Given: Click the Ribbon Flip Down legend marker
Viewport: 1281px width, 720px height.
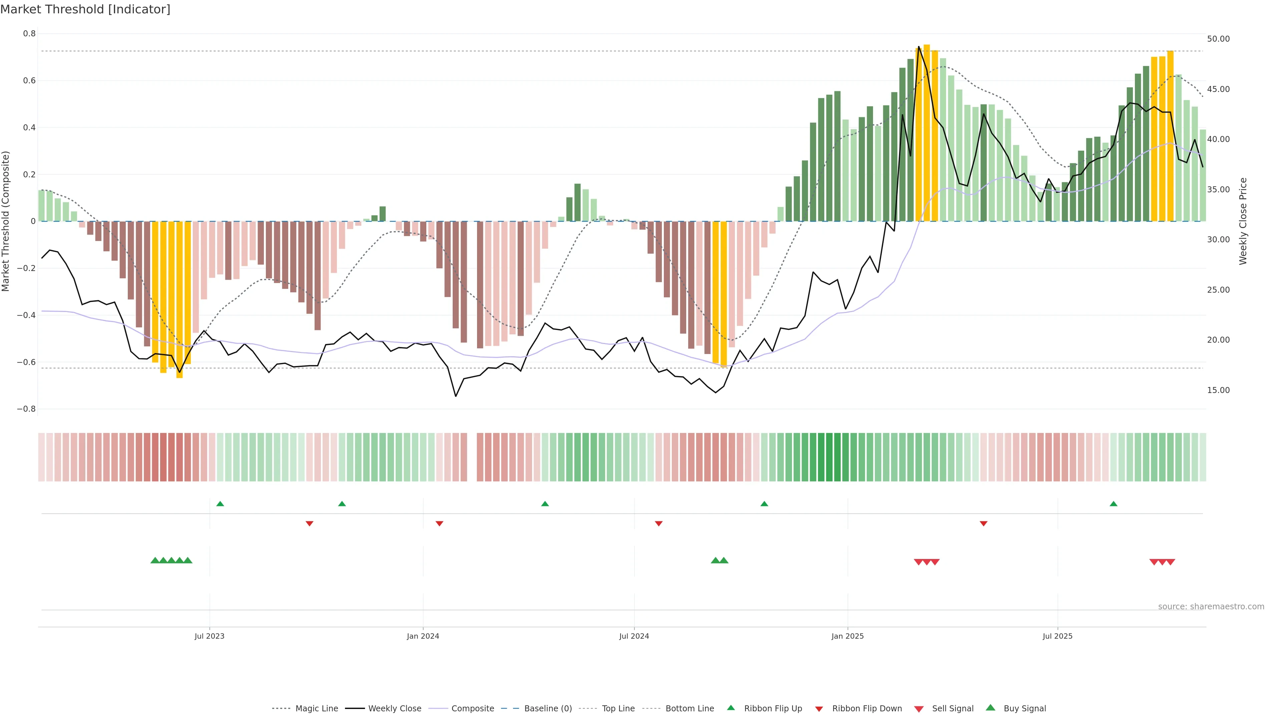Looking at the screenshot, I should pos(819,709).
